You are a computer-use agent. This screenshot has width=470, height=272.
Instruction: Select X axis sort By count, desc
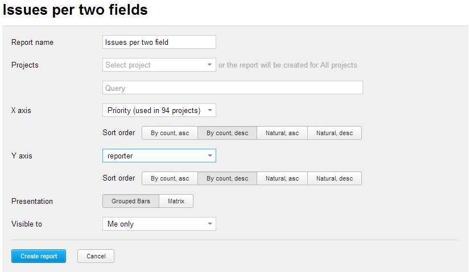227,133
